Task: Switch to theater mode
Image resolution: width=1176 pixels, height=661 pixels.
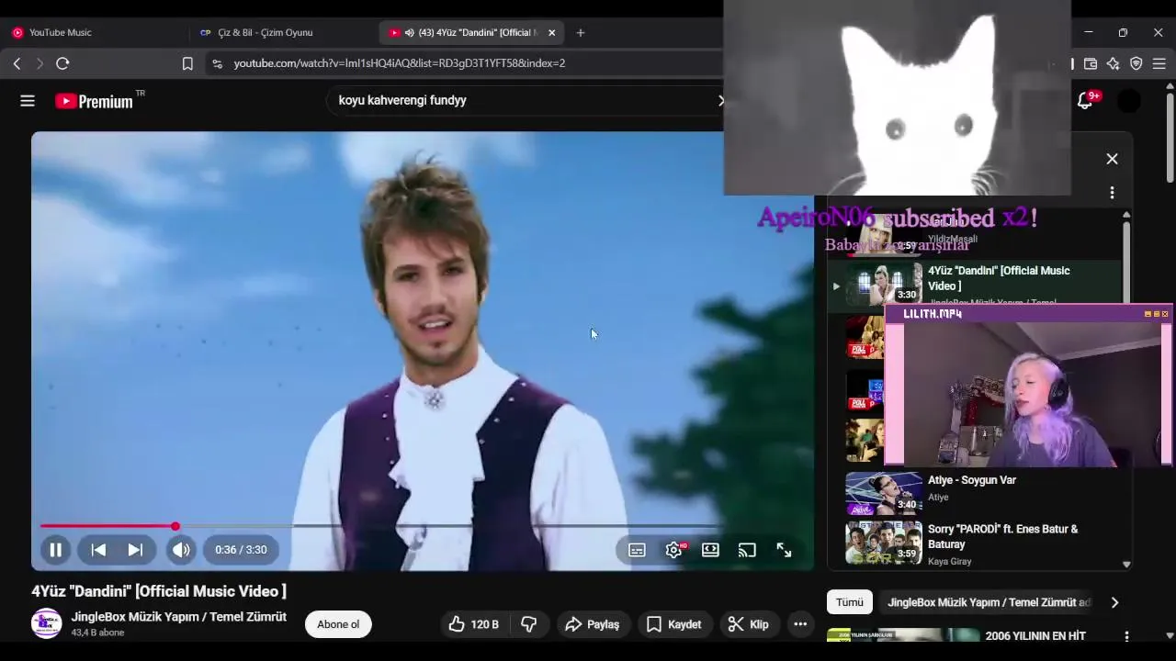Action: point(710,550)
